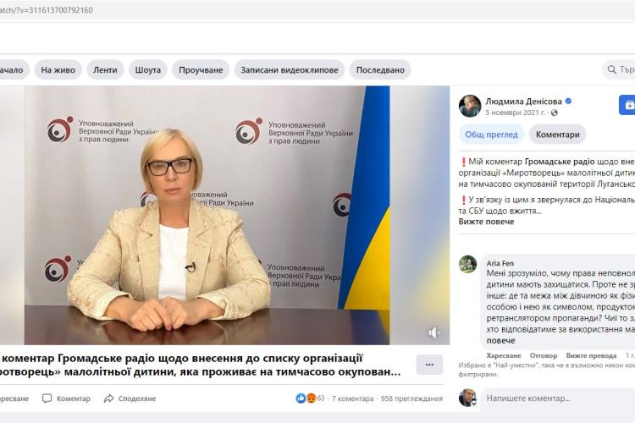Open the three-dot video options menu
635x423 pixels.
429,365
